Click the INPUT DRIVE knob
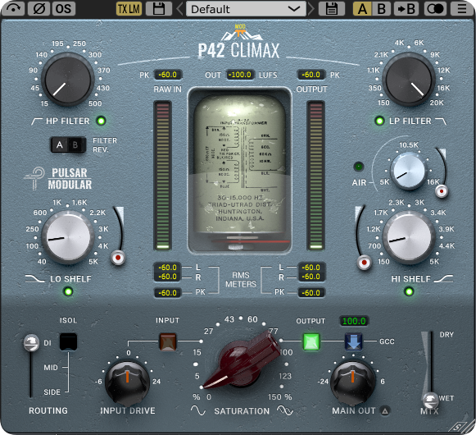476x435 pixels. coord(128,382)
